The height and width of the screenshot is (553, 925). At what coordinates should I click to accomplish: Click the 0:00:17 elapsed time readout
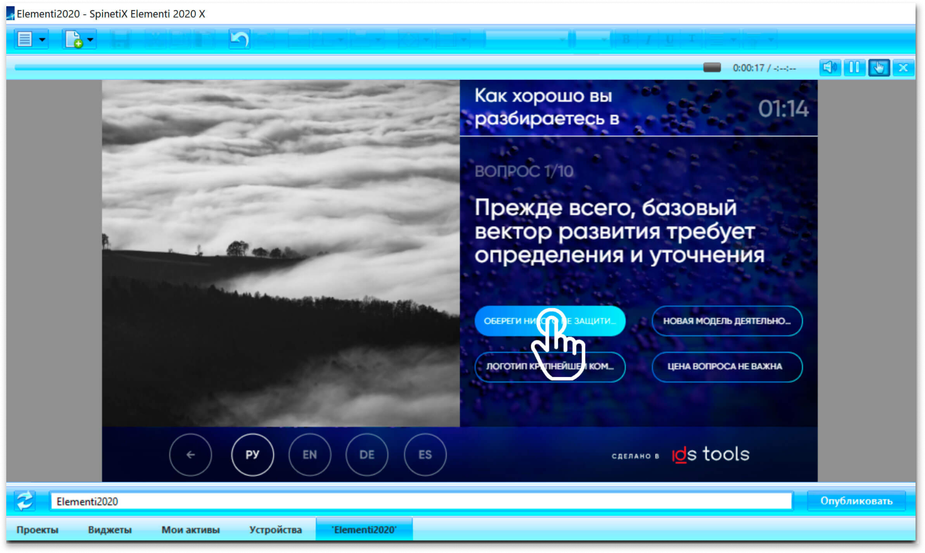[x=748, y=68]
